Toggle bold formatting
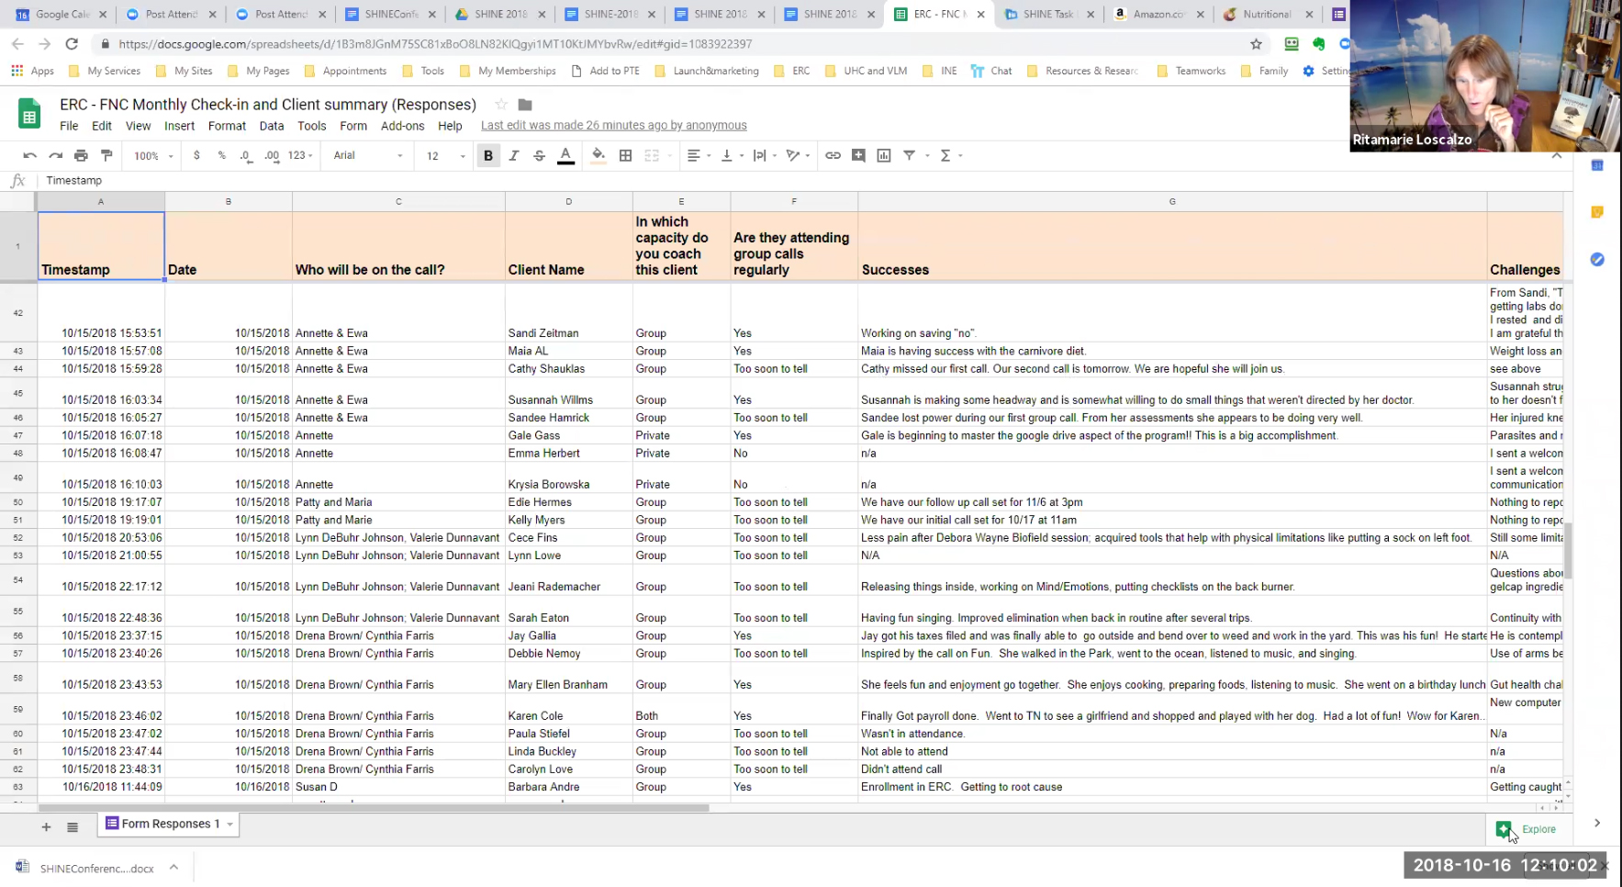This screenshot has width=1622, height=887. [x=488, y=156]
